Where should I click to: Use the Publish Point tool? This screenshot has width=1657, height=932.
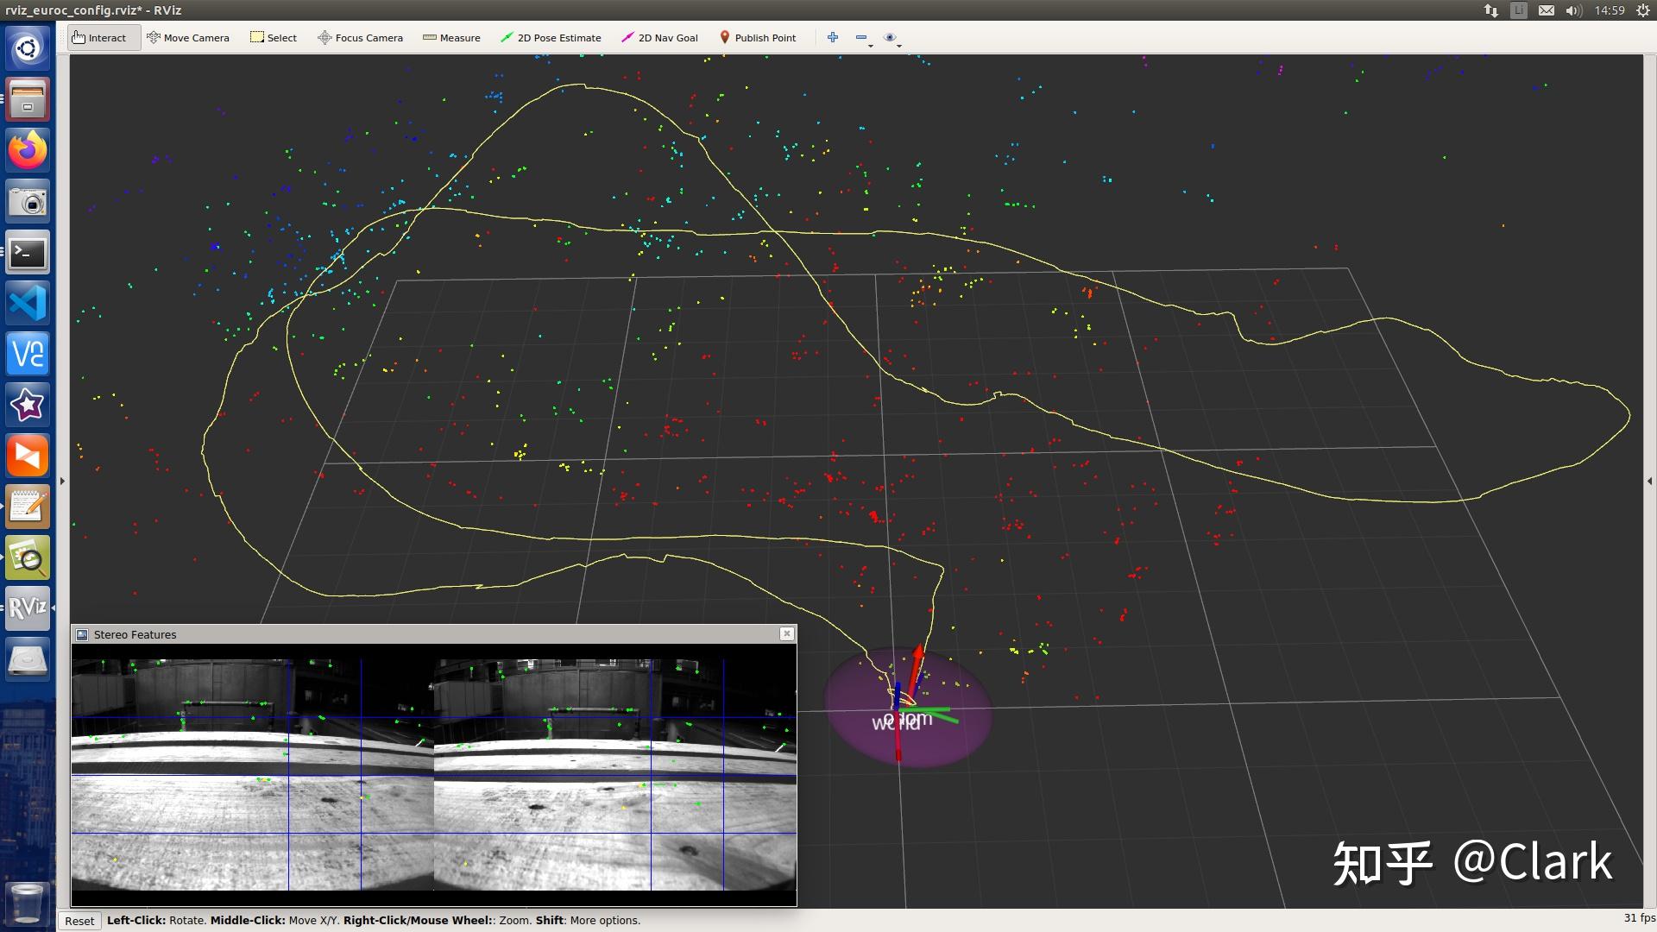click(758, 38)
